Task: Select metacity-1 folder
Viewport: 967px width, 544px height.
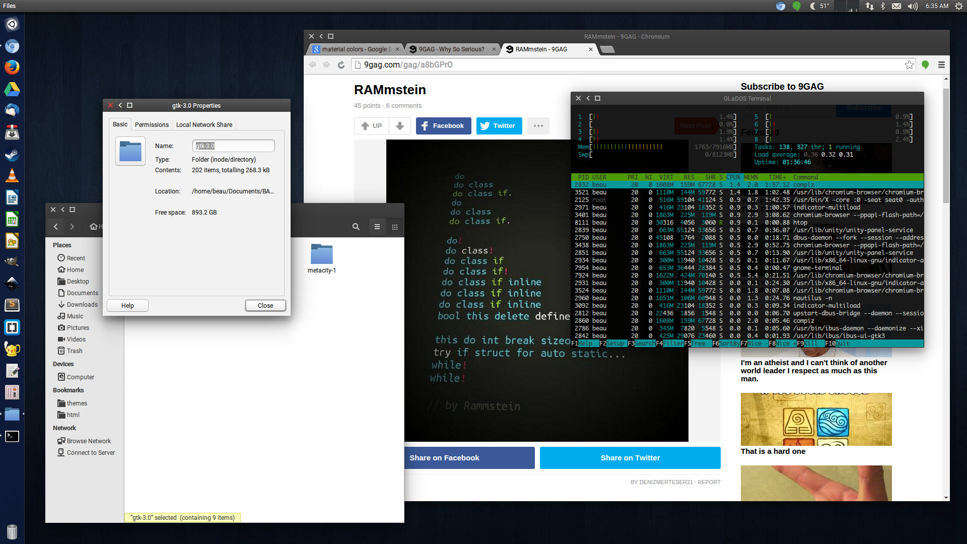Action: pyautogui.click(x=322, y=259)
